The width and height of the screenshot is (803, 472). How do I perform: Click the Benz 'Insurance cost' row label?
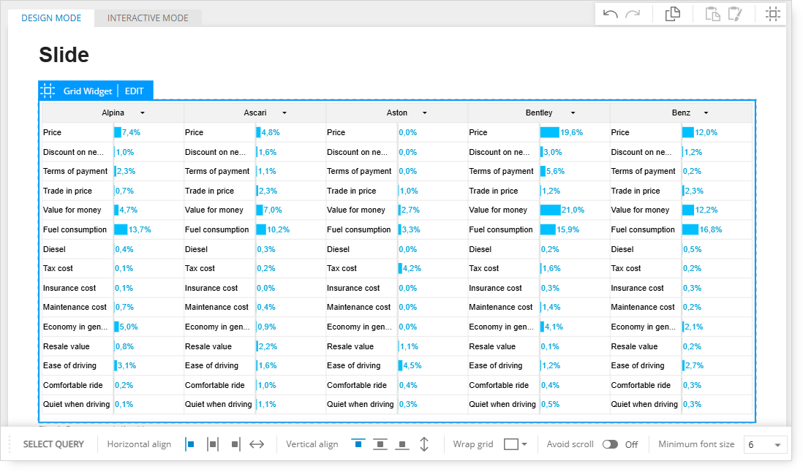point(637,289)
